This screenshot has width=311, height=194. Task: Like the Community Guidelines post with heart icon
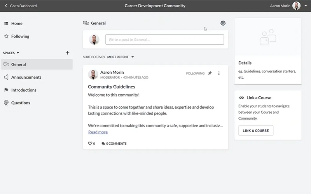(x=90, y=144)
